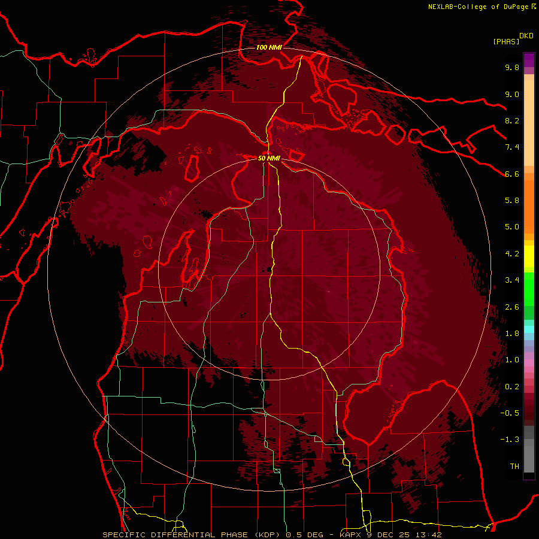
Task: Click the 2.6 value on the color scale
Action: click(x=512, y=307)
